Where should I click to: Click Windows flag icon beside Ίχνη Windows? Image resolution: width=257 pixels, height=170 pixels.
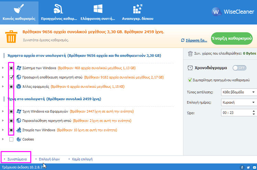(19, 111)
